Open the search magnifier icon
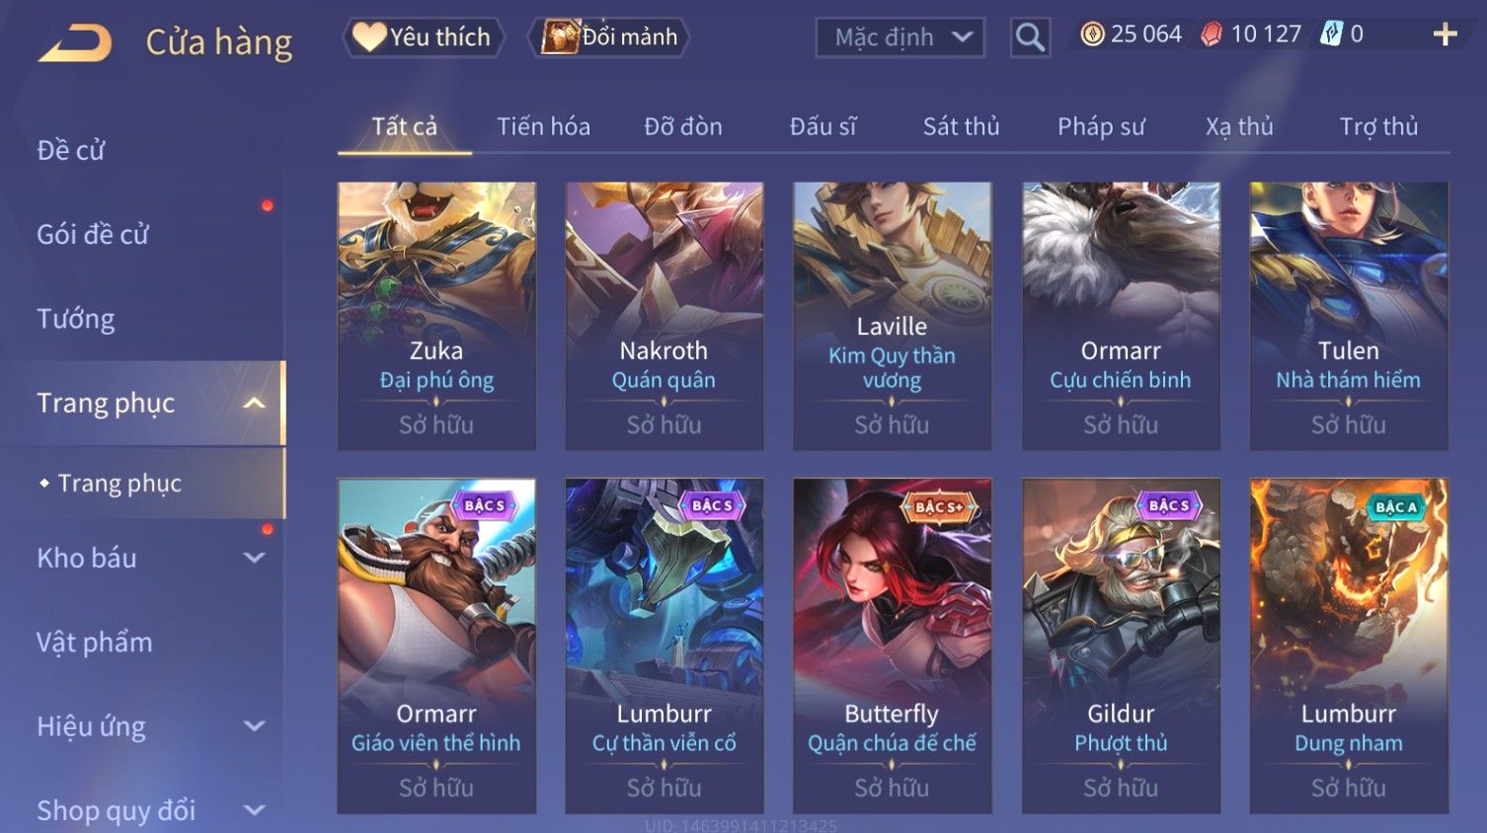 1030,38
